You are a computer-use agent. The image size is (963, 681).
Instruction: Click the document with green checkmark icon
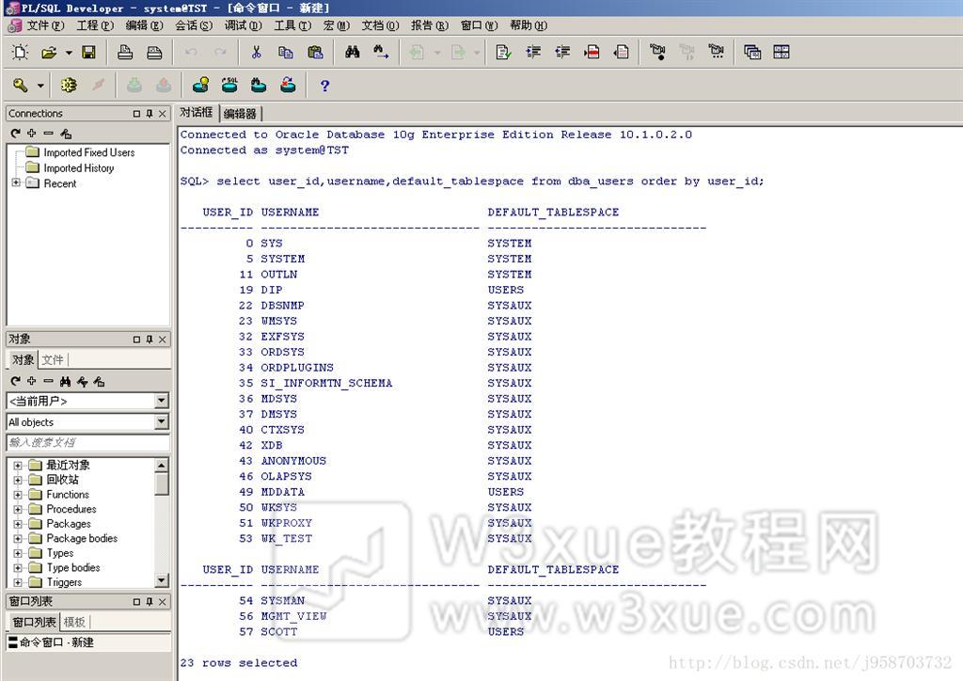click(x=504, y=52)
